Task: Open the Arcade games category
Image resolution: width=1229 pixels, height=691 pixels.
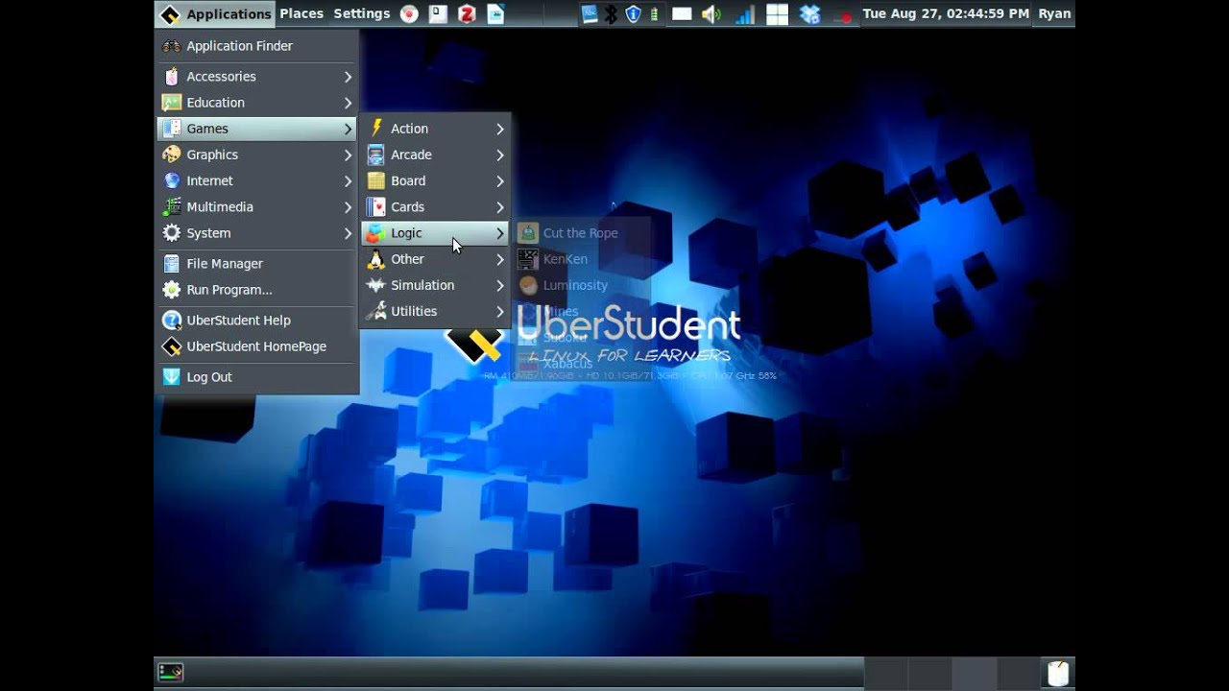Action: pos(435,155)
